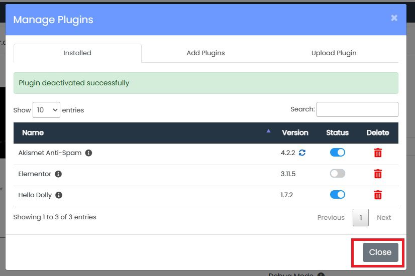Go to the Next page
The width and height of the screenshot is (415, 276).
click(384, 218)
